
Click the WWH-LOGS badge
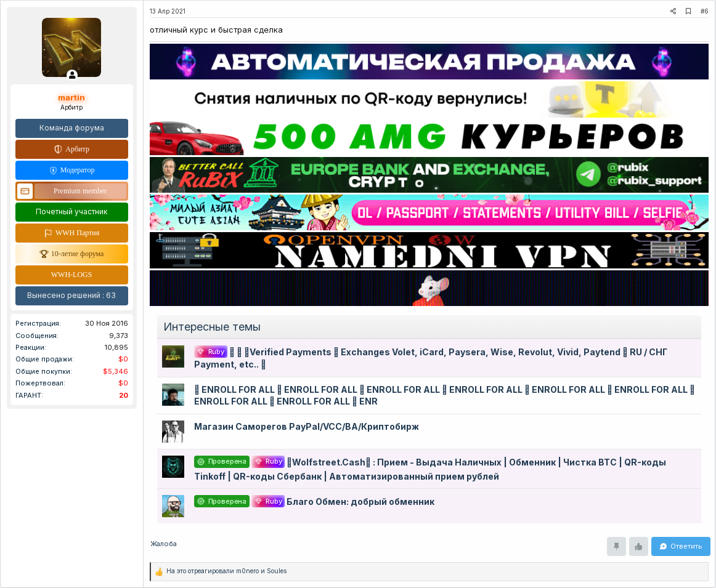point(71,275)
